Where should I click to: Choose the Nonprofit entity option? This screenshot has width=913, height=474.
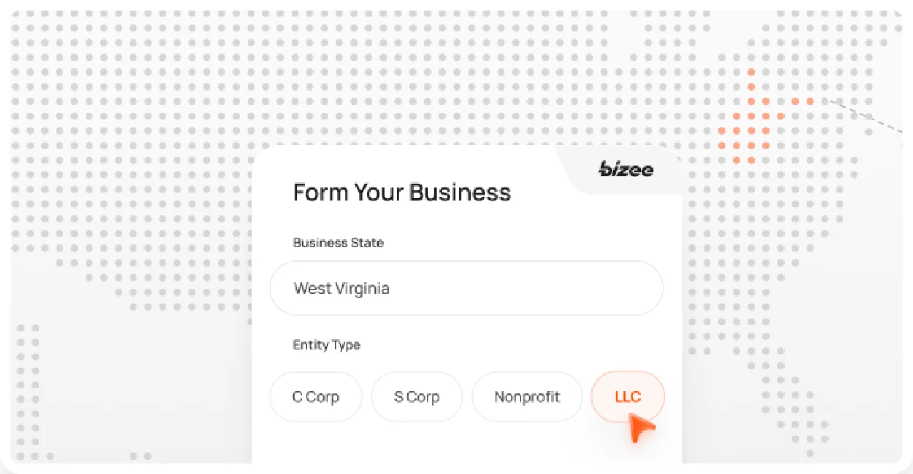[527, 397]
